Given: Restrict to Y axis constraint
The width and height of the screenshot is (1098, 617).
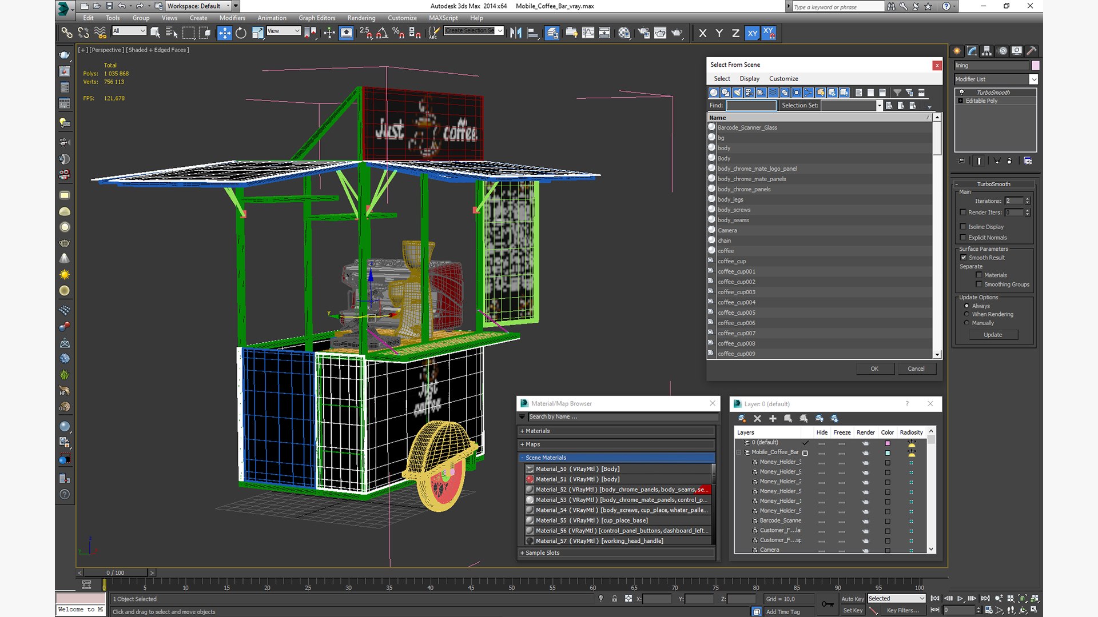Looking at the screenshot, I should pos(719,33).
